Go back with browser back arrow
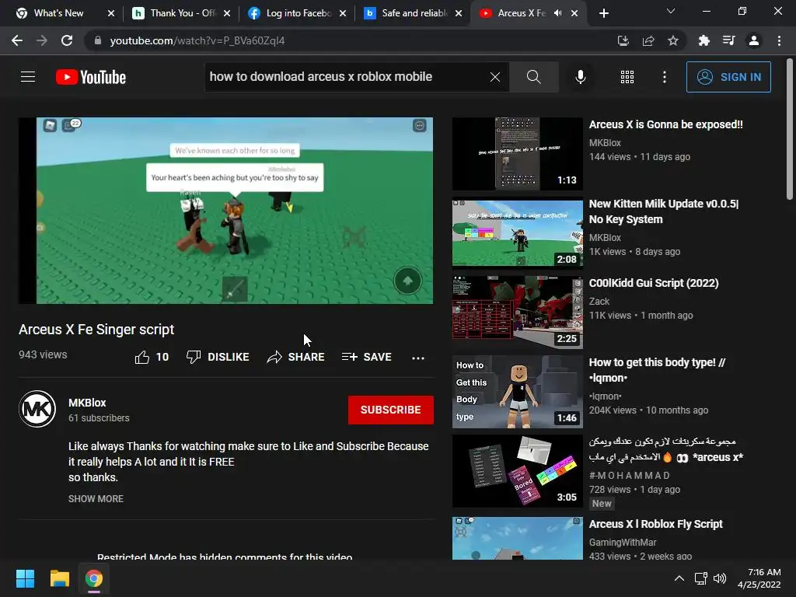The width and height of the screenshot is (796, 597). point(17,40)
